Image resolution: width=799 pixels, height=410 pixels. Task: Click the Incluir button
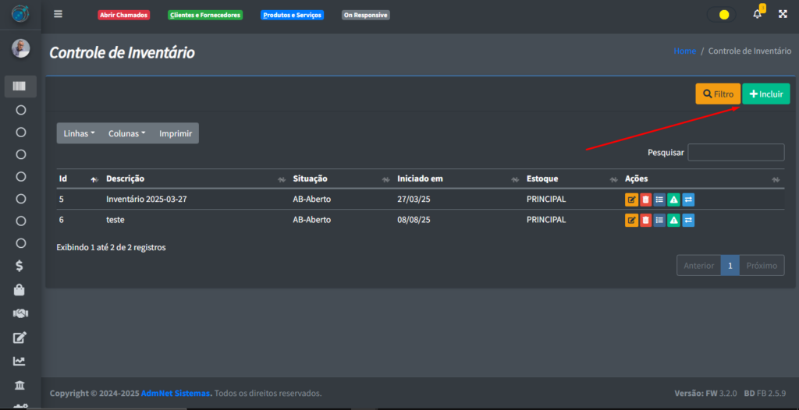point(765,94)
